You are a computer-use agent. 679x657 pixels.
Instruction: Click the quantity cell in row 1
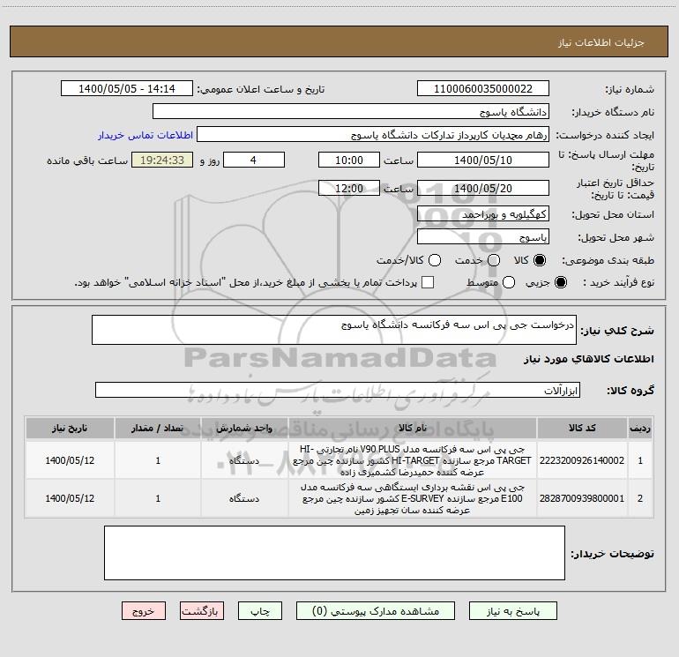pyautogui.click(x=158, y=460)
